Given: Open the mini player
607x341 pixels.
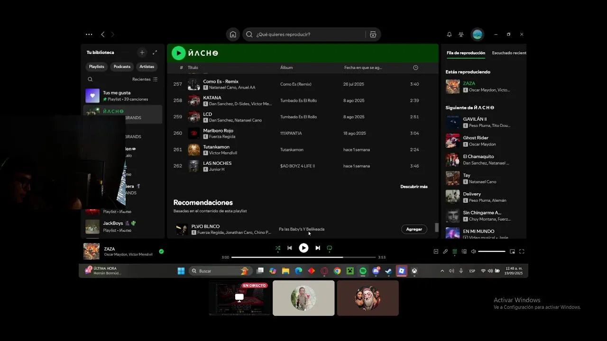Looking at the screenshot, I should pyautogui.click(x=512, y=251).
